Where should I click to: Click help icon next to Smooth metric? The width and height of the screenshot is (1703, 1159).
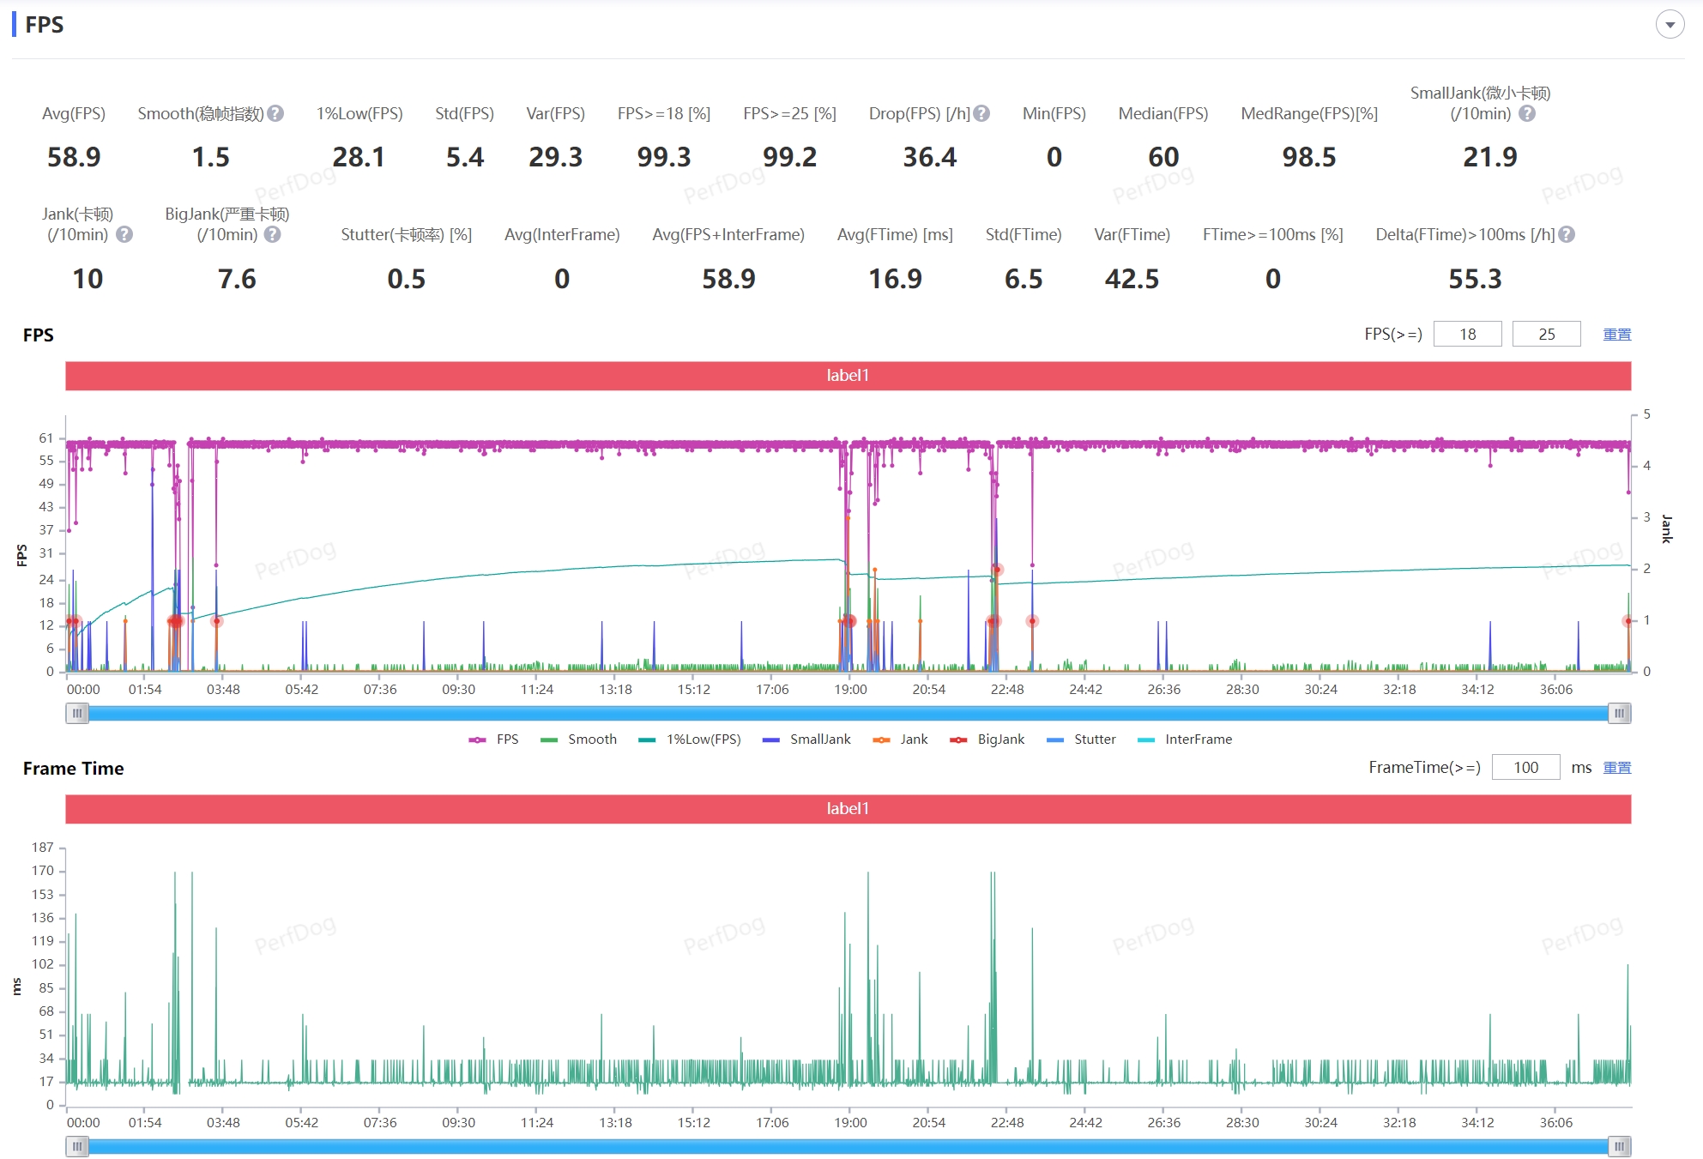tap(275, 113)
